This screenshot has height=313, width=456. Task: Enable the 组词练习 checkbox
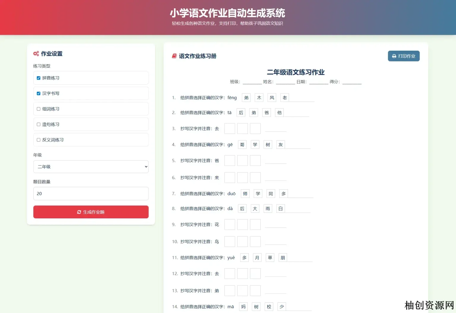(38, 109)
